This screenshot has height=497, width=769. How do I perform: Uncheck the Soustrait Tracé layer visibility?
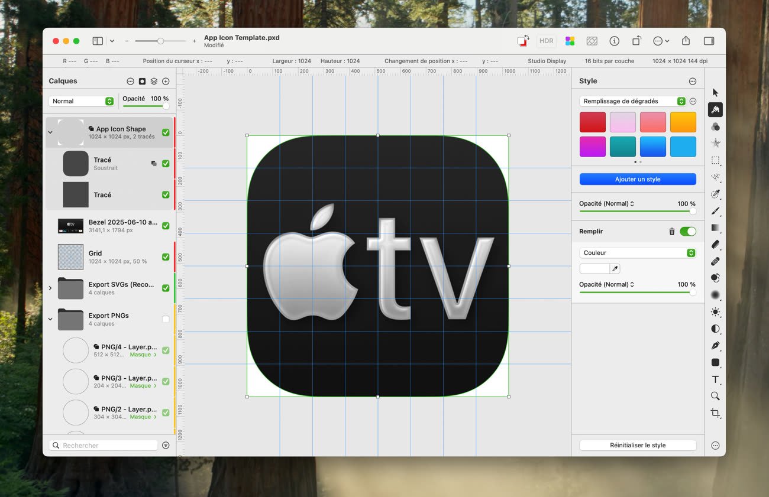pyautogui.click(x=166, y=164)
